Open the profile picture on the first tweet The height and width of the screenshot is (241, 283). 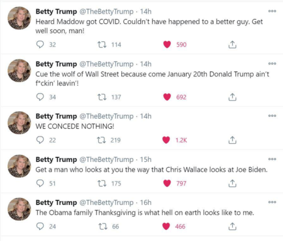[x=20, y=18]
